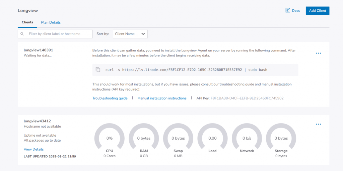Expand sort options using chevron arrow

[x=143, y=34]
